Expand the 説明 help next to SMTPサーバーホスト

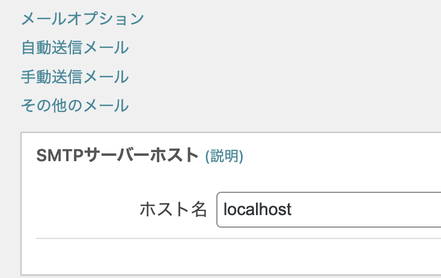(x=224, y=156)
